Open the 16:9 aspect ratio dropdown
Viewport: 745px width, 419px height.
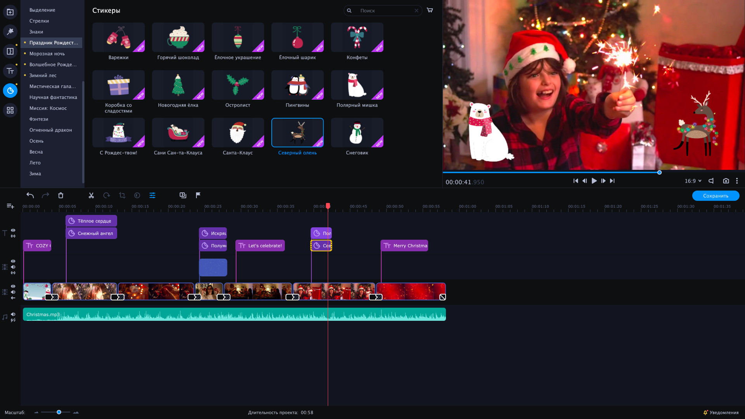pyautogui.click(x=693, y=181)
